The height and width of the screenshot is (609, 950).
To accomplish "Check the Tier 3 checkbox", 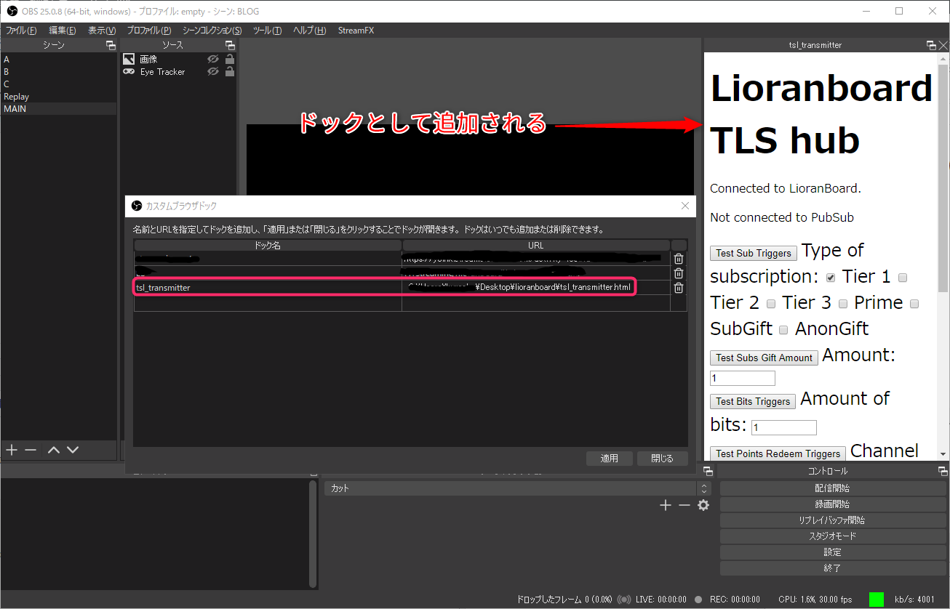I will (x=771, y=304).
